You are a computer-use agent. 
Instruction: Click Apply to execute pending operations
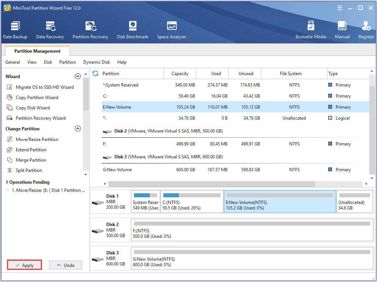point(24,265)
